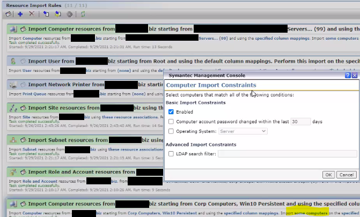Click the subnet icon of the Import Subnet rule

point(13,140)
